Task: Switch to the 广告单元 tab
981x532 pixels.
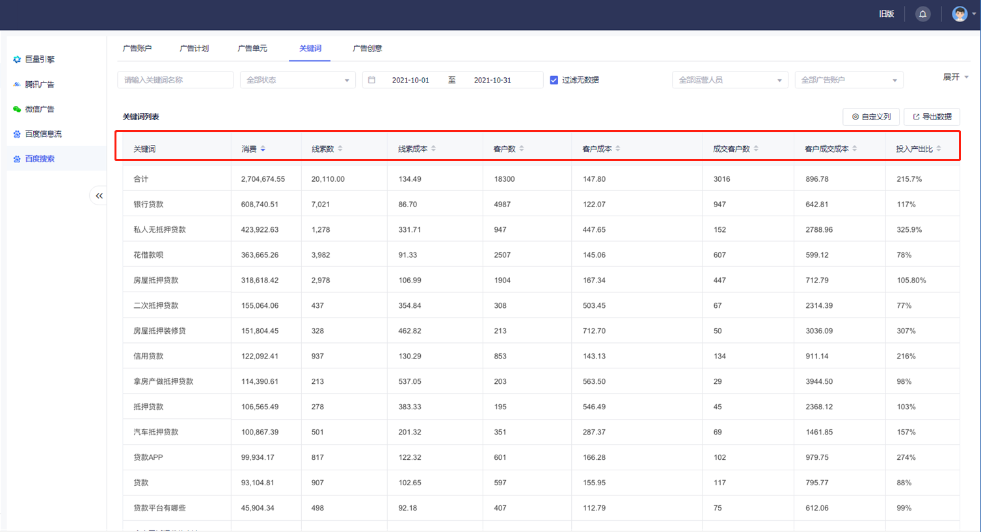Action: [252, 48]
